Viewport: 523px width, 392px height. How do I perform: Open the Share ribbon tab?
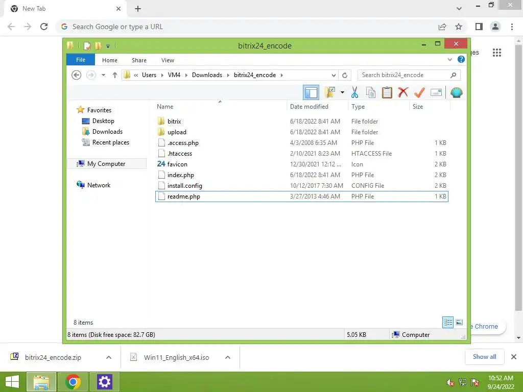click(x=139, y=60)
